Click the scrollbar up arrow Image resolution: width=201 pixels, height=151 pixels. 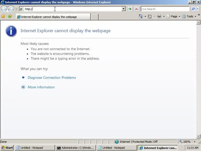[198, 22]
